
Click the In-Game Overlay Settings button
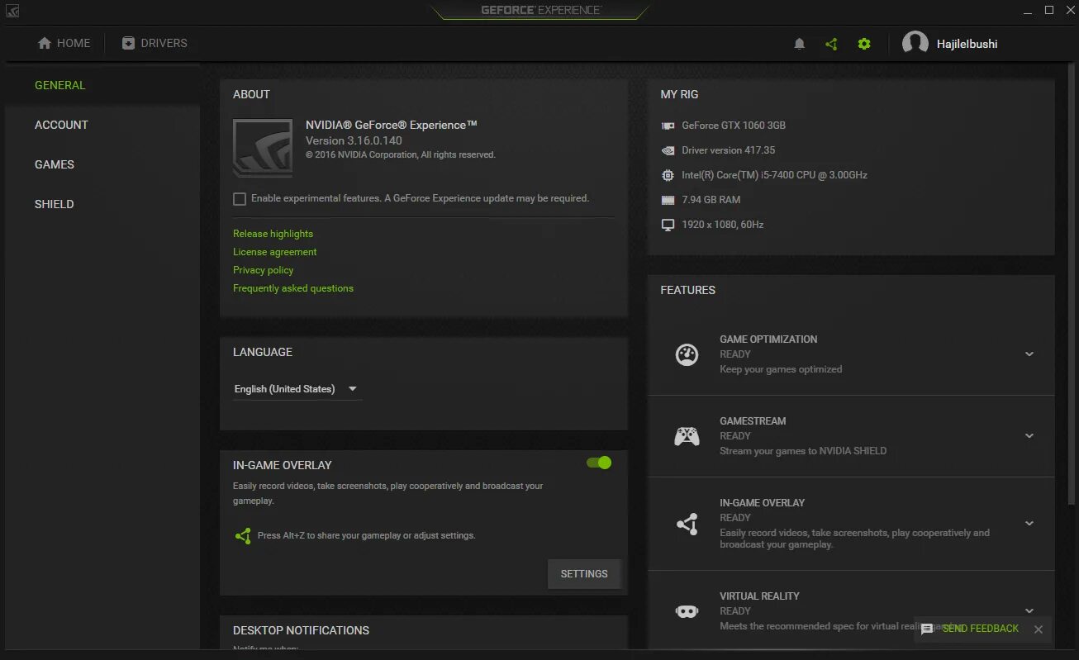coord(584,574)
